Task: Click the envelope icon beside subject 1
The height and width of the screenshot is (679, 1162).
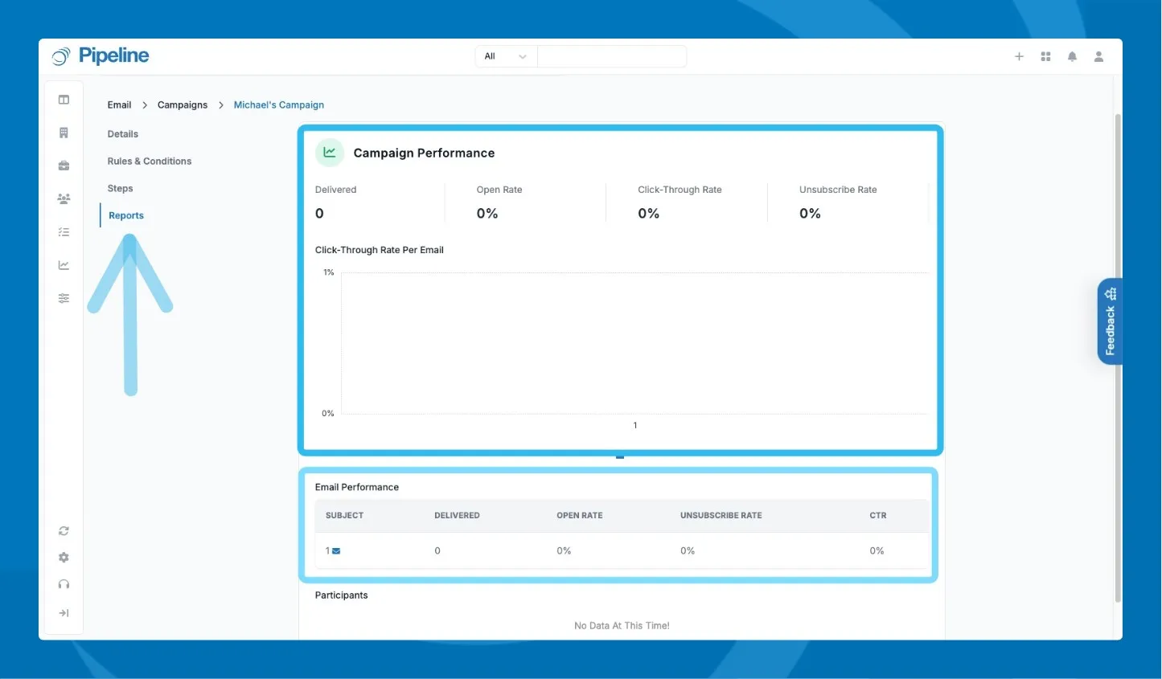Action: pyautogui.click(x=336, y=551)
